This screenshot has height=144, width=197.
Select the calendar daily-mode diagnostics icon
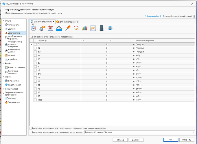coord(51,28)
